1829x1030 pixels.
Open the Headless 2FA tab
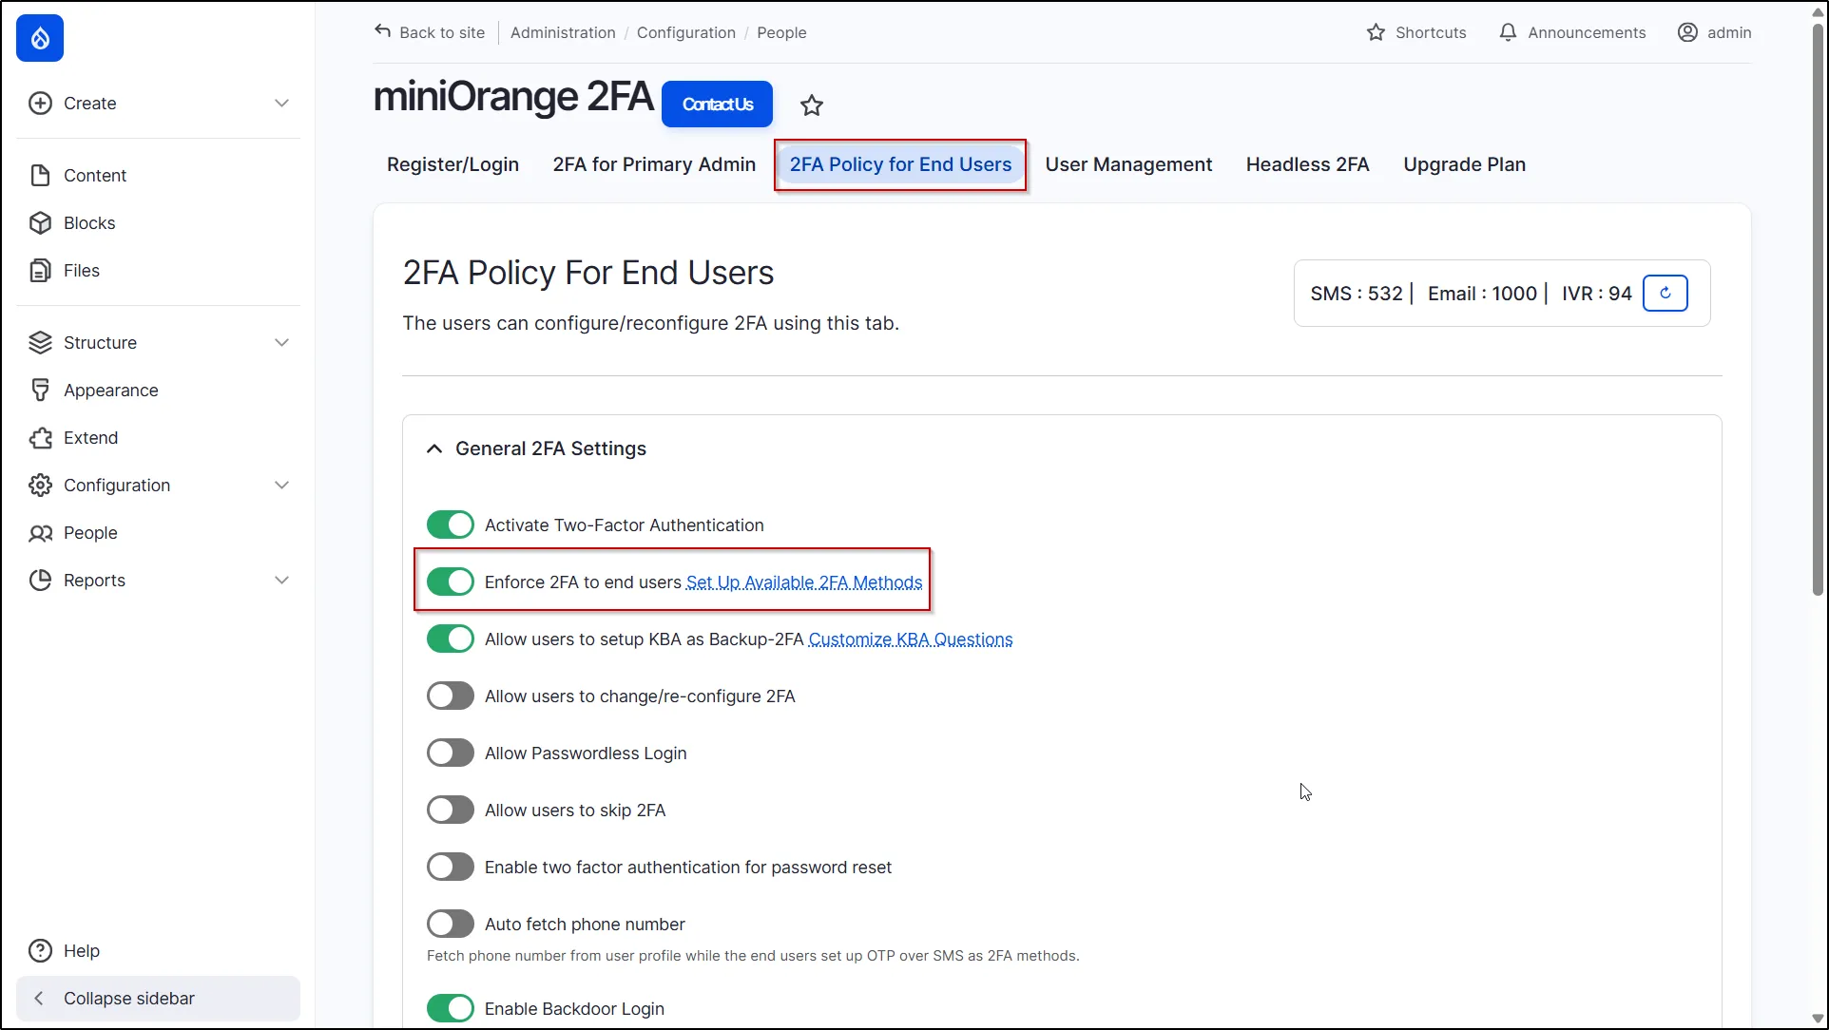tap(1307, 164)
